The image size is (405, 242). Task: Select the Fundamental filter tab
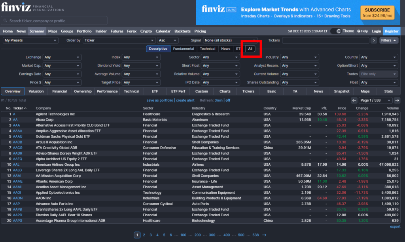pos(184,49)
